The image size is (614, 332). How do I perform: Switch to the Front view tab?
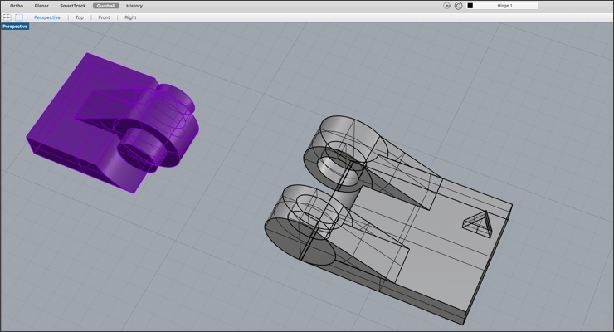(x=105, y=17)
